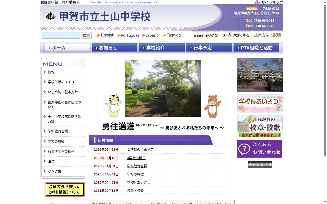Open the 学校長あいさつ banner
The height and width of the screenshot is (204, 327).
click(x=260, y=104)
